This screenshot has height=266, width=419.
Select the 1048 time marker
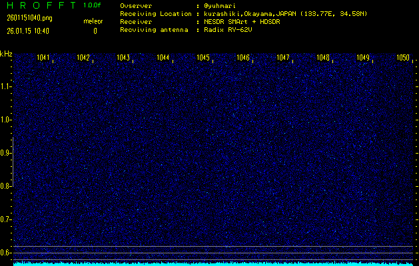pyautogui.click(x=323, y=58)
